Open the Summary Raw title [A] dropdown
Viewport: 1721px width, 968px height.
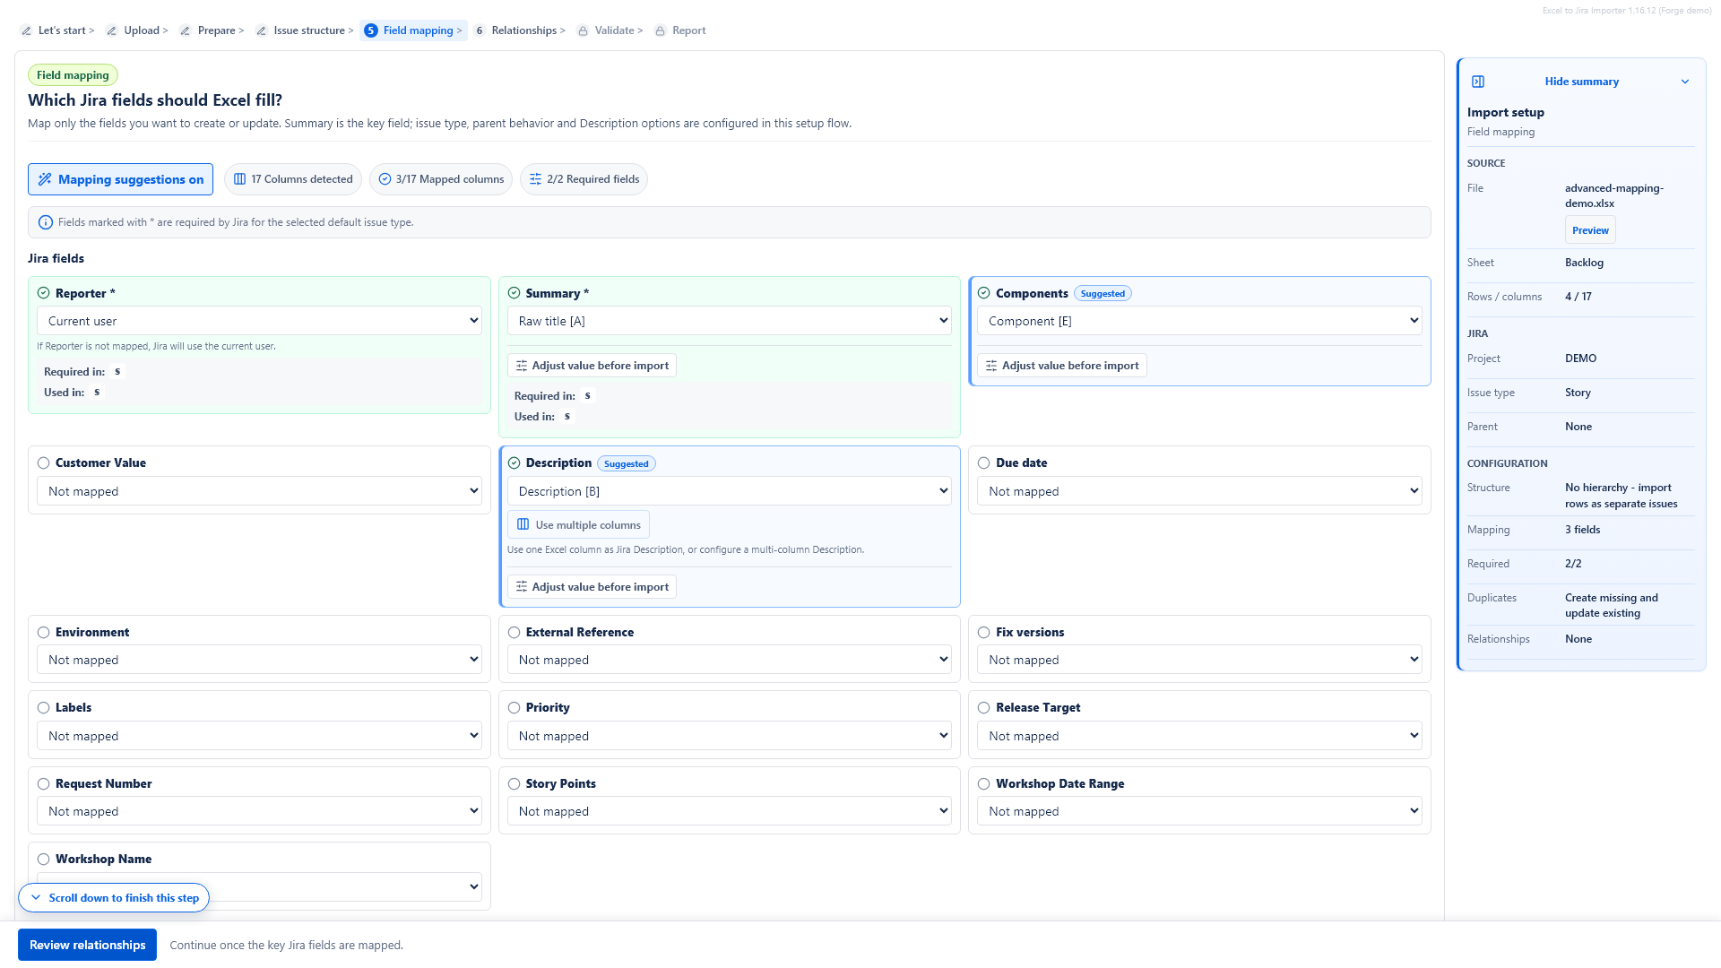729,321
